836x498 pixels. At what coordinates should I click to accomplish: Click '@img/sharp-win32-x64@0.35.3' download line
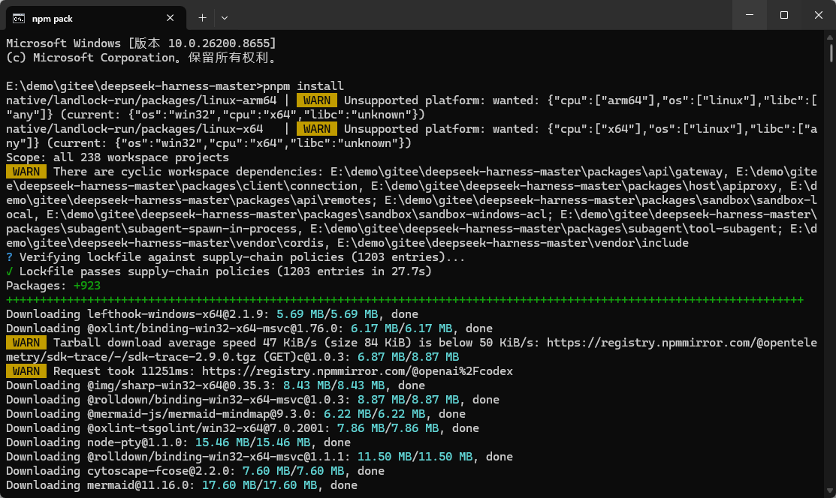(x=216, y=385)
